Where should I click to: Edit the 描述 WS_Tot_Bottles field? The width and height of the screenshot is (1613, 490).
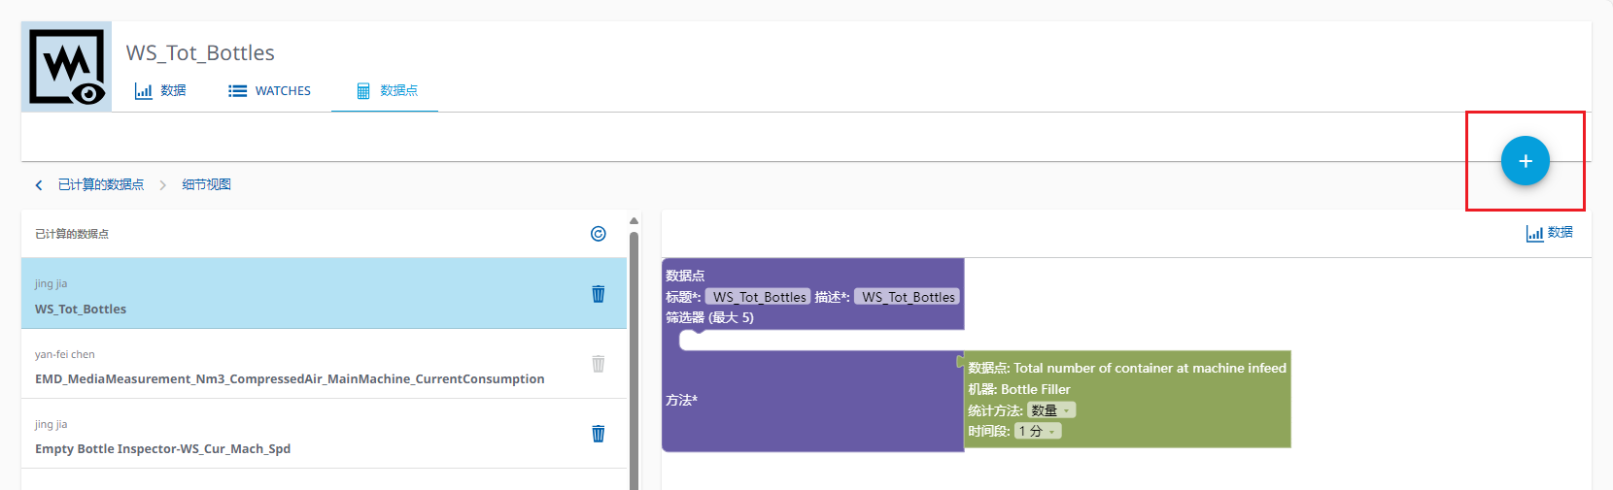908,297
